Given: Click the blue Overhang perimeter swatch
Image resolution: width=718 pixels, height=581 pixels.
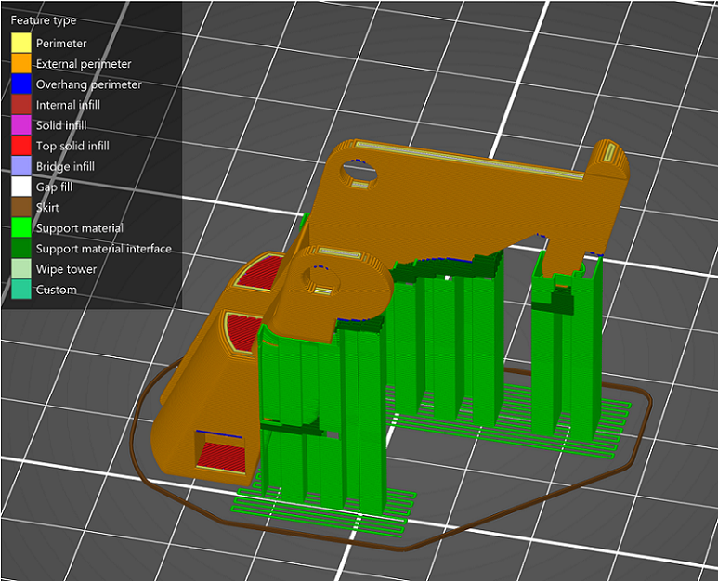Looking at the screenshot, I should coord(21,84).
